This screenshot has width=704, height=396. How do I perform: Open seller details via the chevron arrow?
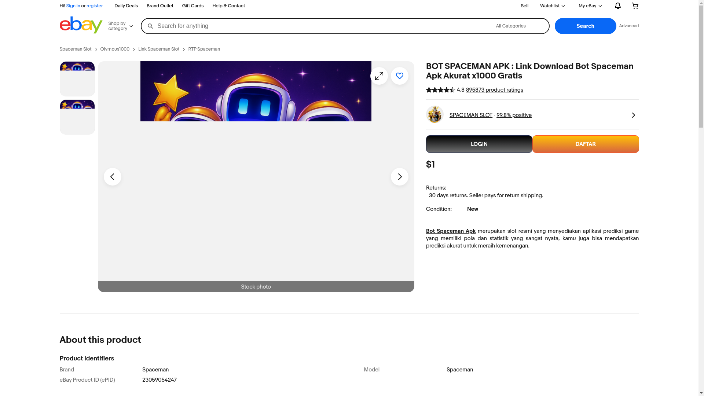pyautogui.click(x=633, y=115)
